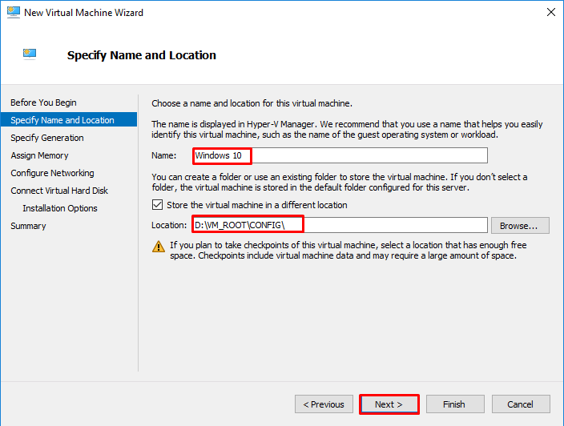Viewport: 564px width, 426px height.
Task: Click the Cancel button
Action: 521,404
